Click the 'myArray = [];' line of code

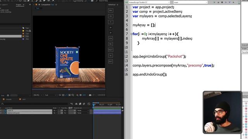(144, 25)
